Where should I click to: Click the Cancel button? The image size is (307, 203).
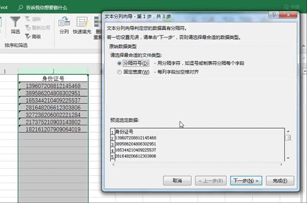pos(177,181)
